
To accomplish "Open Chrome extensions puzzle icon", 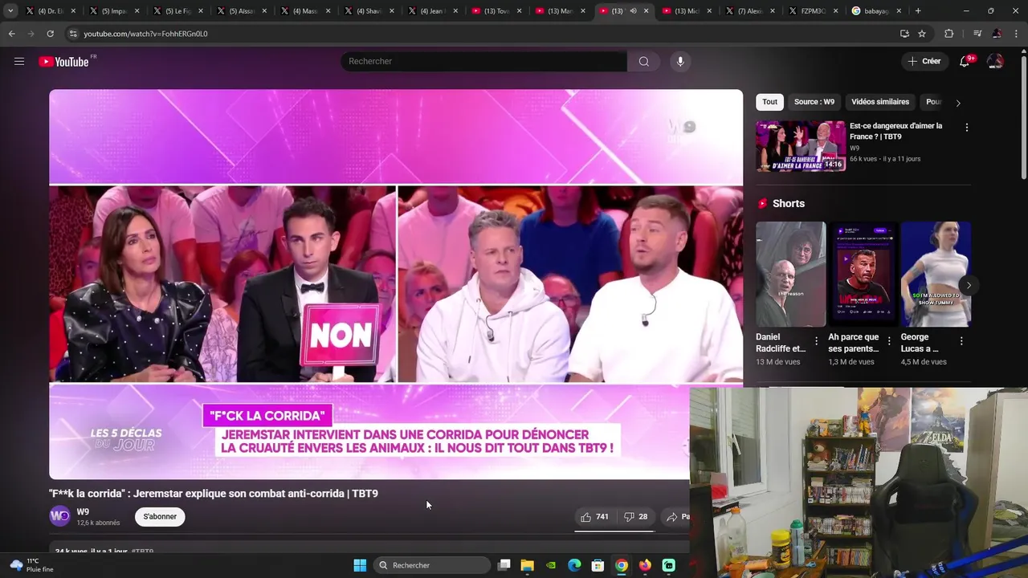I will [x=948, y=34].
